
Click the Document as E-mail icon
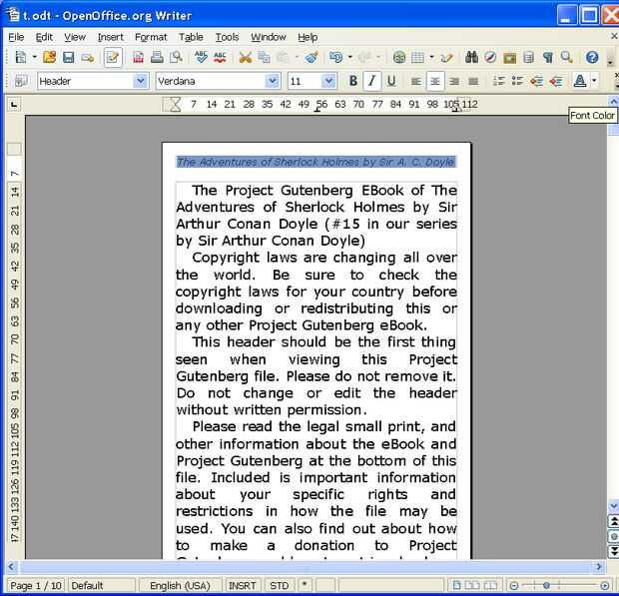(87, 58)
